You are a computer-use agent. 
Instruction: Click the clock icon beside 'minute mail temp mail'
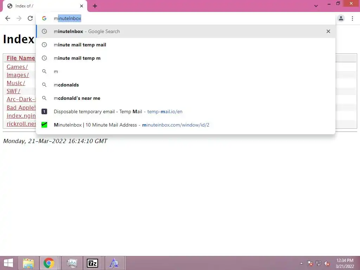click(44, 45)
